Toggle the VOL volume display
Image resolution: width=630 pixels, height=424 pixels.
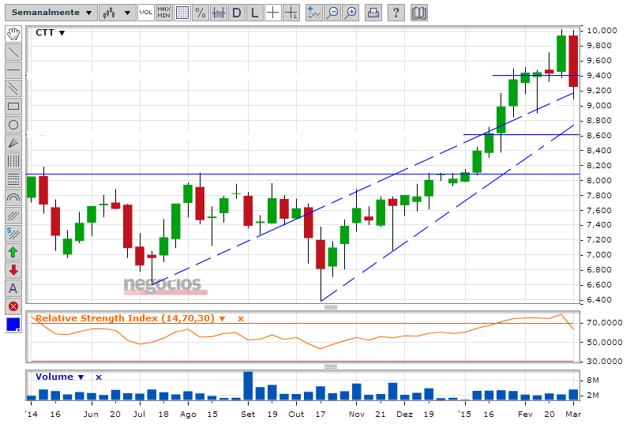[145, 13]
